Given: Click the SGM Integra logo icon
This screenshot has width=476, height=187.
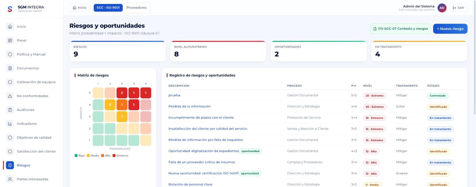Looking at the screenshot, I should point(10,9).
